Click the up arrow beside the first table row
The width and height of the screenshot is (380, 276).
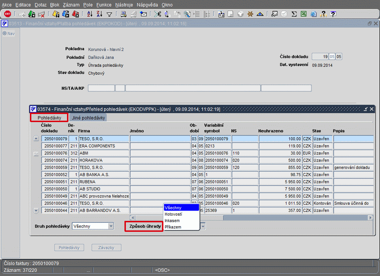[x=36, y=139]
